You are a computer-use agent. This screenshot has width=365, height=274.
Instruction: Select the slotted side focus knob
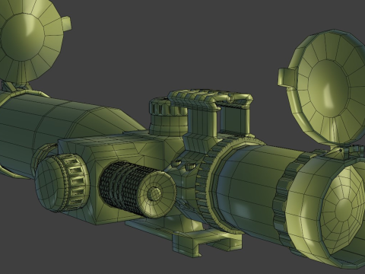(x=62, y=183)
